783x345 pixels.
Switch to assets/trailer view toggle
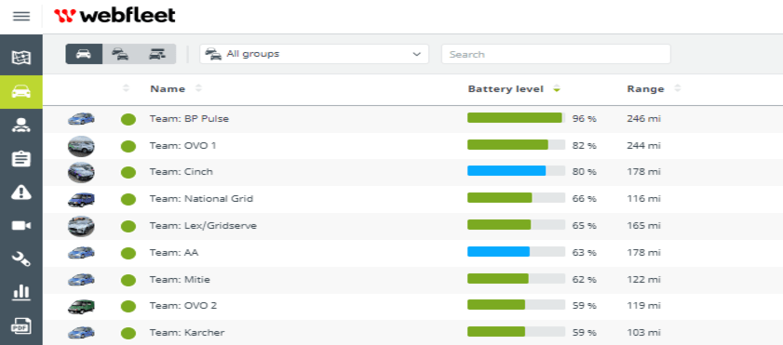coord(157,54)
